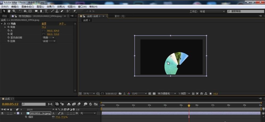This screenshot has width=265, height=122.
Task: Open the Graph Editor in timeline
Action: (96, 104)
